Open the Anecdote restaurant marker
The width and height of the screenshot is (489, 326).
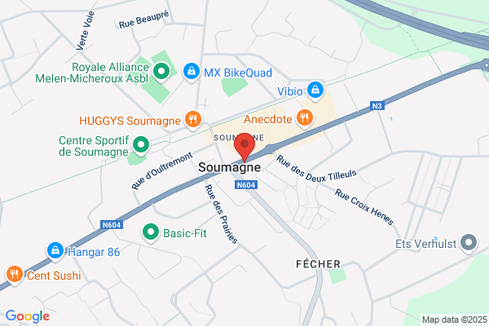coord(304,118)
